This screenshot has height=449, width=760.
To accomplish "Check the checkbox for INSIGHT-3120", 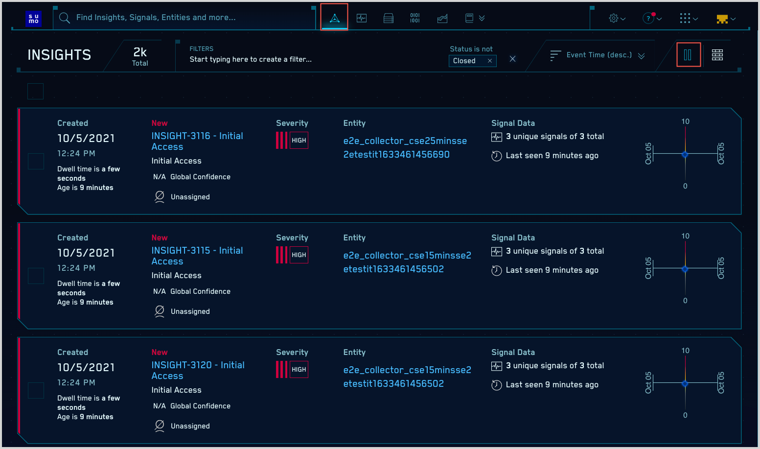I will 36,390.
